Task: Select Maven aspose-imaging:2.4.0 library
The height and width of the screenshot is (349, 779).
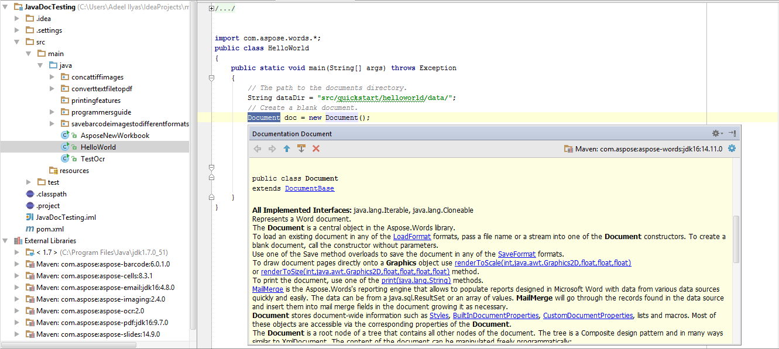Action: point(101,299)
